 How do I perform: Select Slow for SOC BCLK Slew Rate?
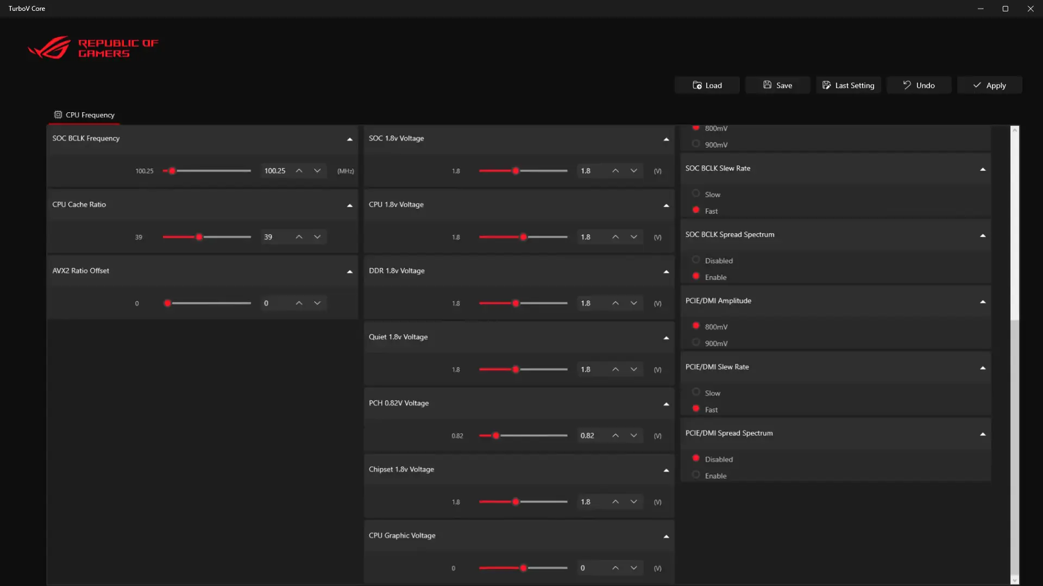click(x=696, y=194)
